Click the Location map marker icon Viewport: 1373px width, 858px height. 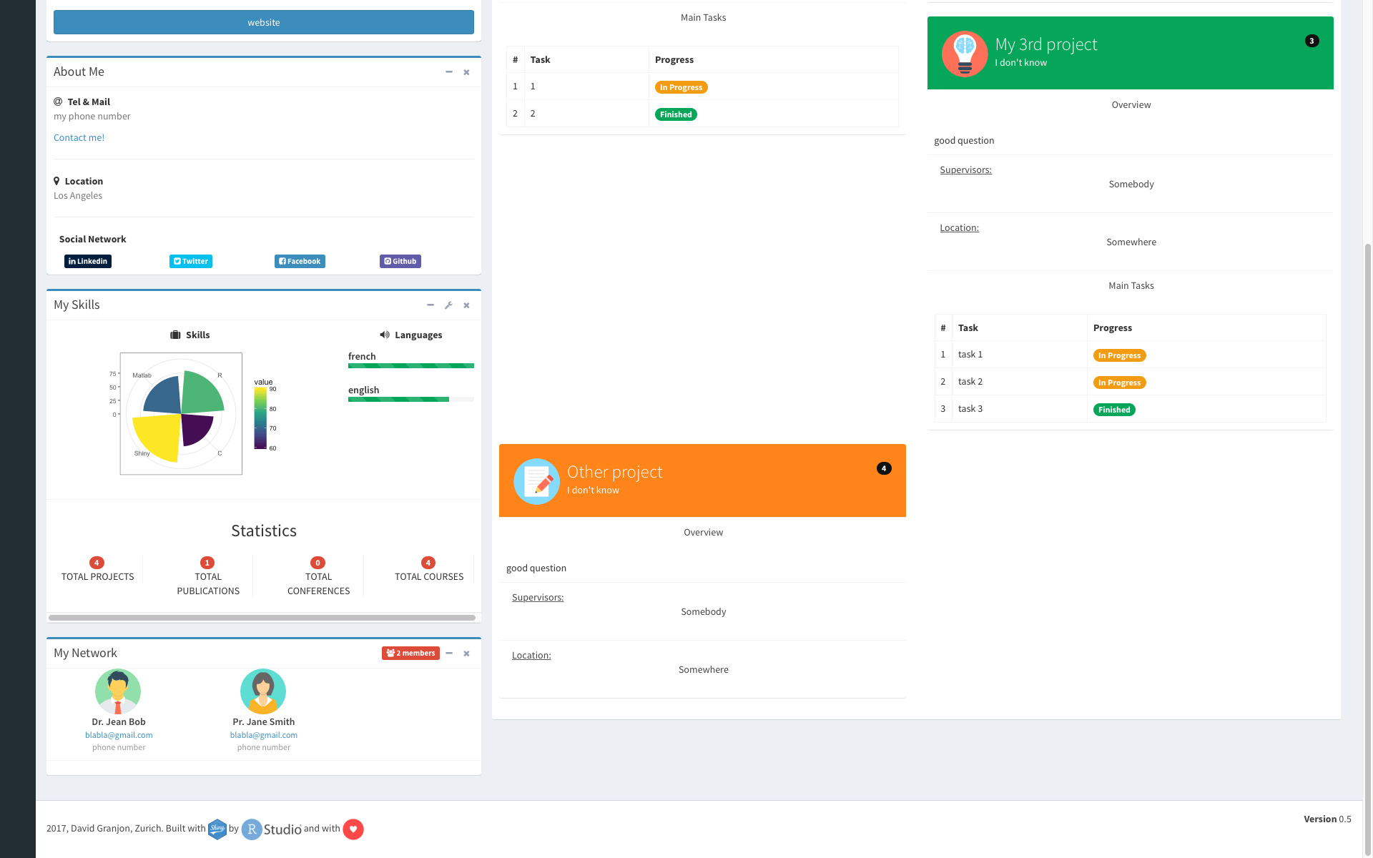point(56,181)
